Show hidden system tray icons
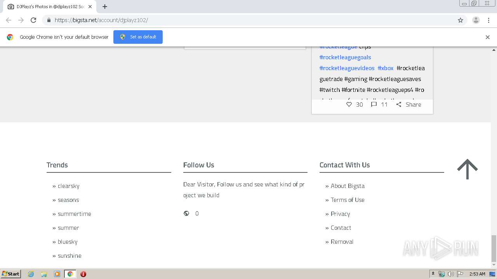 [x=433, y=274]
